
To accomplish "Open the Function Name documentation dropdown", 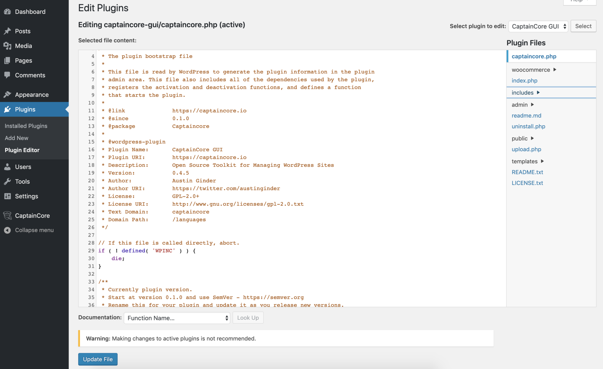I will [x=177, y=318].
